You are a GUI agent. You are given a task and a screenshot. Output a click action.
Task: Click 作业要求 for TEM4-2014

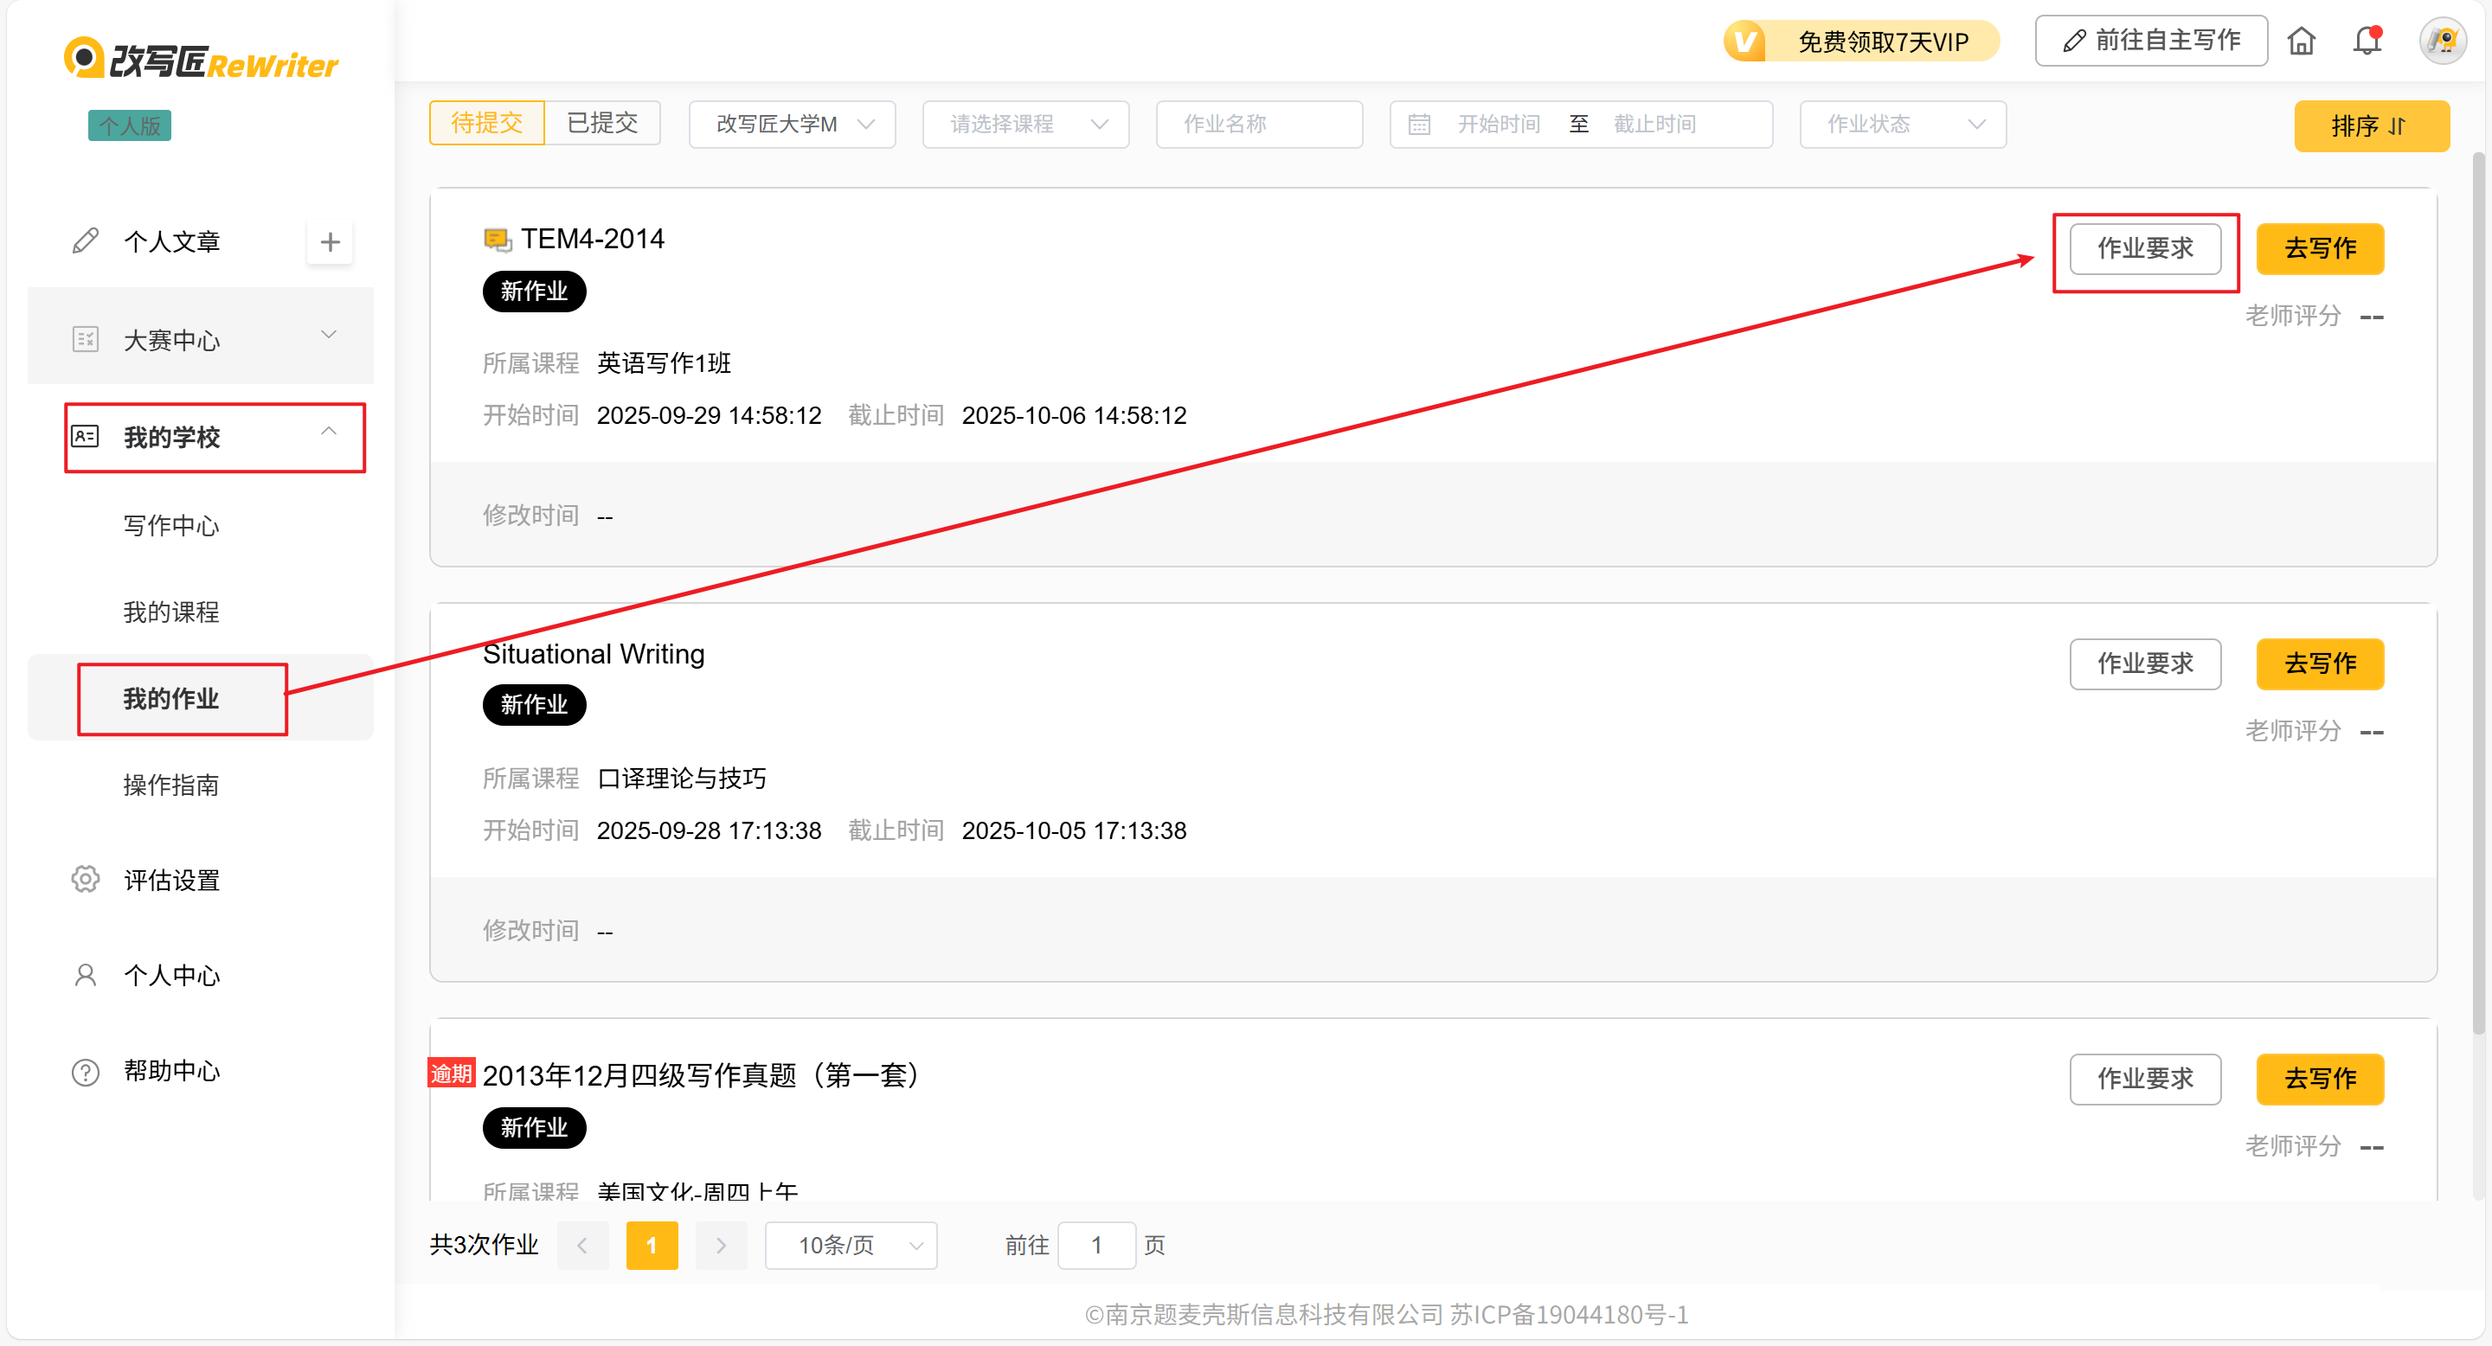pos(2145,248)
